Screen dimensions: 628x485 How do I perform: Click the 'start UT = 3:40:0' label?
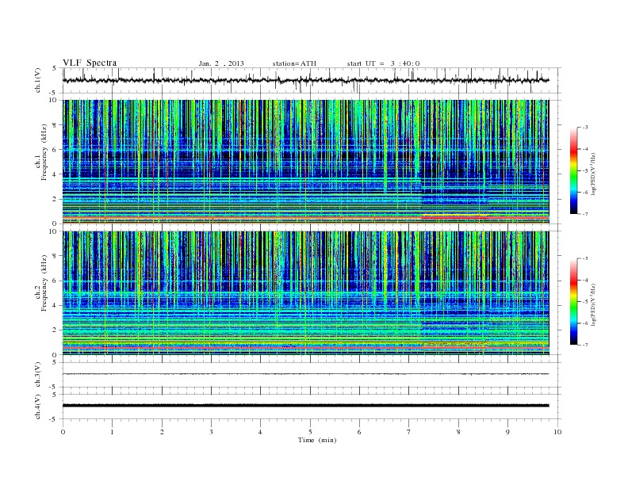(383, 63)
